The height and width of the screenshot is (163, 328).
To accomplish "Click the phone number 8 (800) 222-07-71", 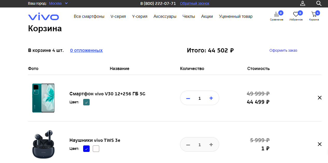I will [x=158, y=3].
